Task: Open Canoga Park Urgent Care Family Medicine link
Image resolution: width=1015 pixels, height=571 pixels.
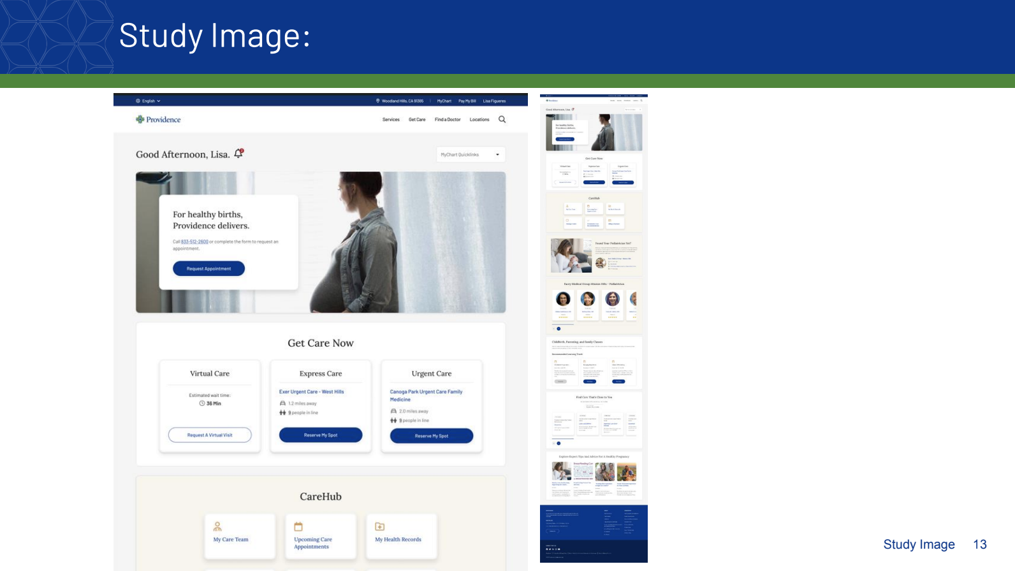Action: pos(426,396)
